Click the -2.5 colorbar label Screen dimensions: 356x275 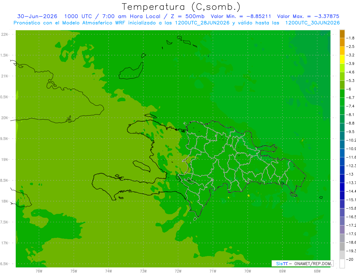[x=350, y=47]
